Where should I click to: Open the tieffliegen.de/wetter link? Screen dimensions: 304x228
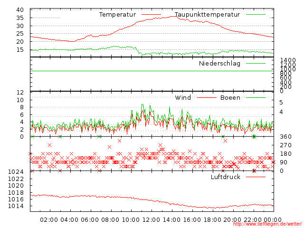pyautogui.click(x=267, y=224)
